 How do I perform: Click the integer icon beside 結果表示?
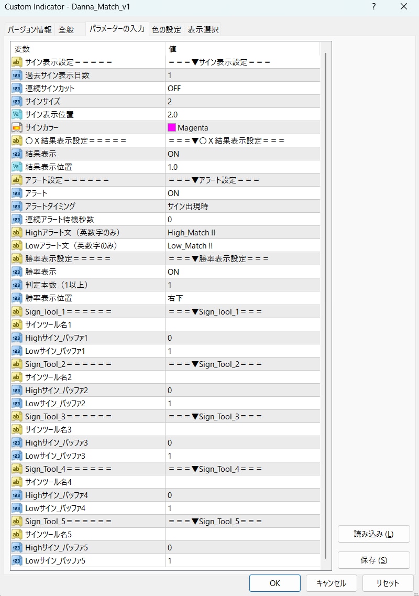[x=16, y=154]
